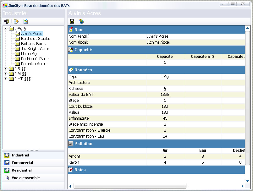Select Barthelet Stables in the tree

coord(36,38)
